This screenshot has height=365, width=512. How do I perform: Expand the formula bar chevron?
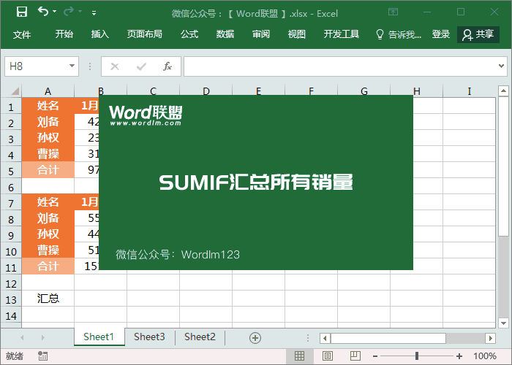coord(501,66)
